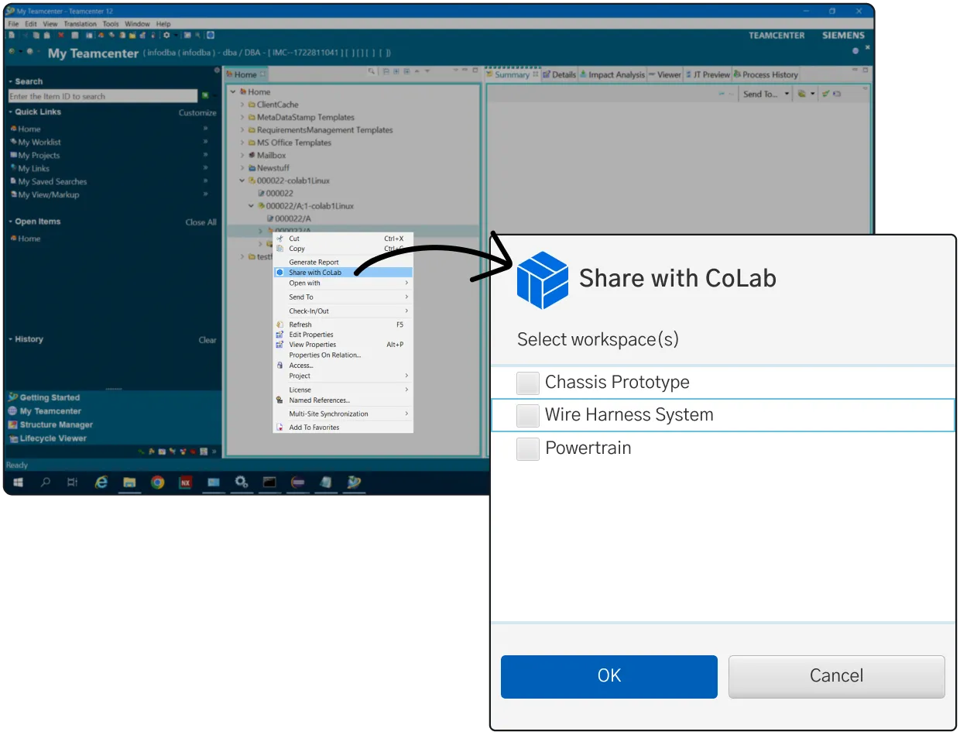Screen dimensions: 960x742
Task: Expand the Check-In/Out submenu arrow
Action: (x=406, y=311)
